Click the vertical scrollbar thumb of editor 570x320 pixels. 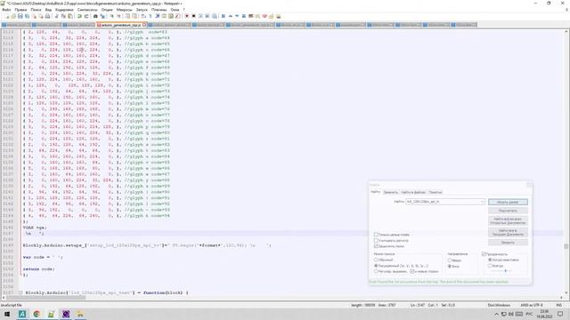pyautogui.click(x=566, y=246)
